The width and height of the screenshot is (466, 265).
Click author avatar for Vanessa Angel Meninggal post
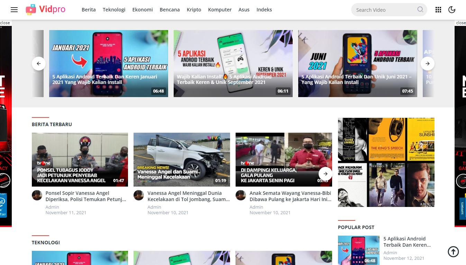[x=139, y=195]
